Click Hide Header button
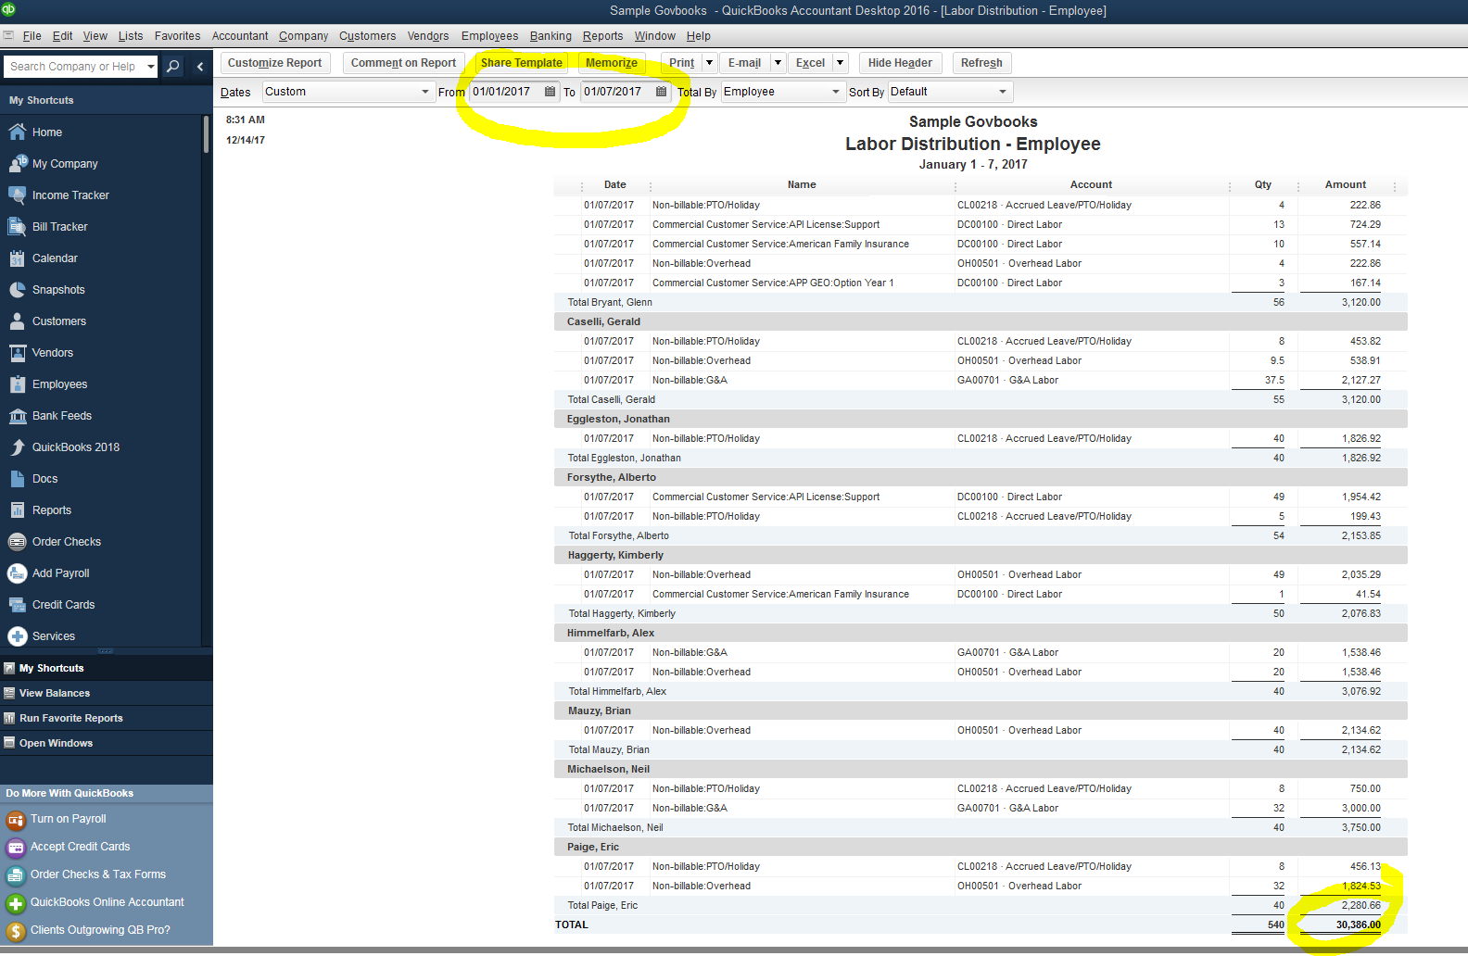This screenshot has height=956, width=1468. [x=900, y=63]
